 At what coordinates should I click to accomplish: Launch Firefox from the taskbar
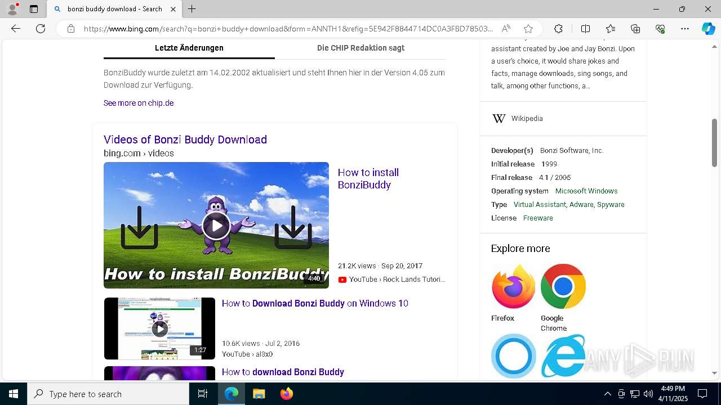(x=286, y=394)
